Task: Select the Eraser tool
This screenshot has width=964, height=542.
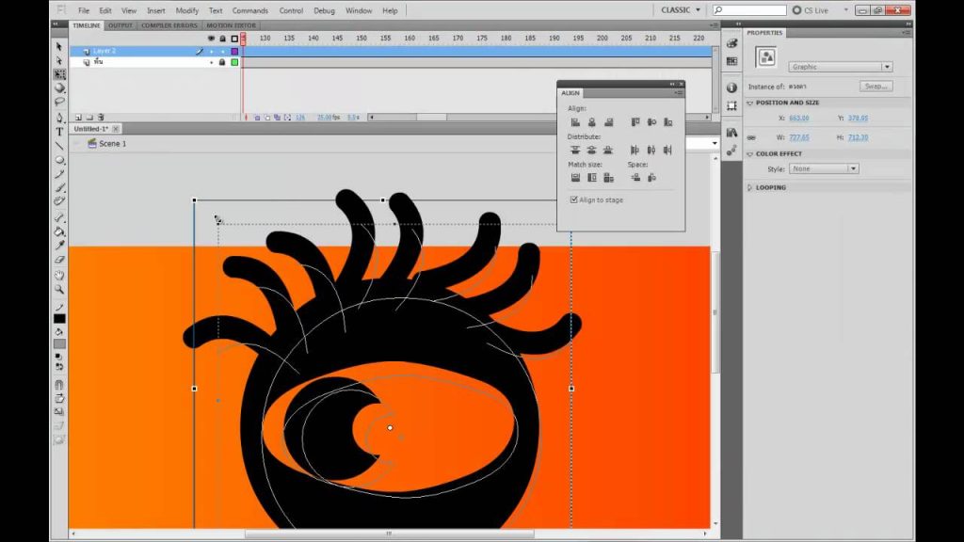Action: [59, 260]
